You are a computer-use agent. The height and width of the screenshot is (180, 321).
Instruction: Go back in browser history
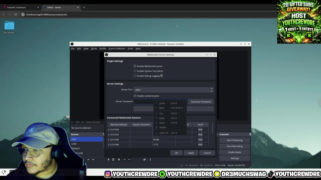[x=4, y=14]
